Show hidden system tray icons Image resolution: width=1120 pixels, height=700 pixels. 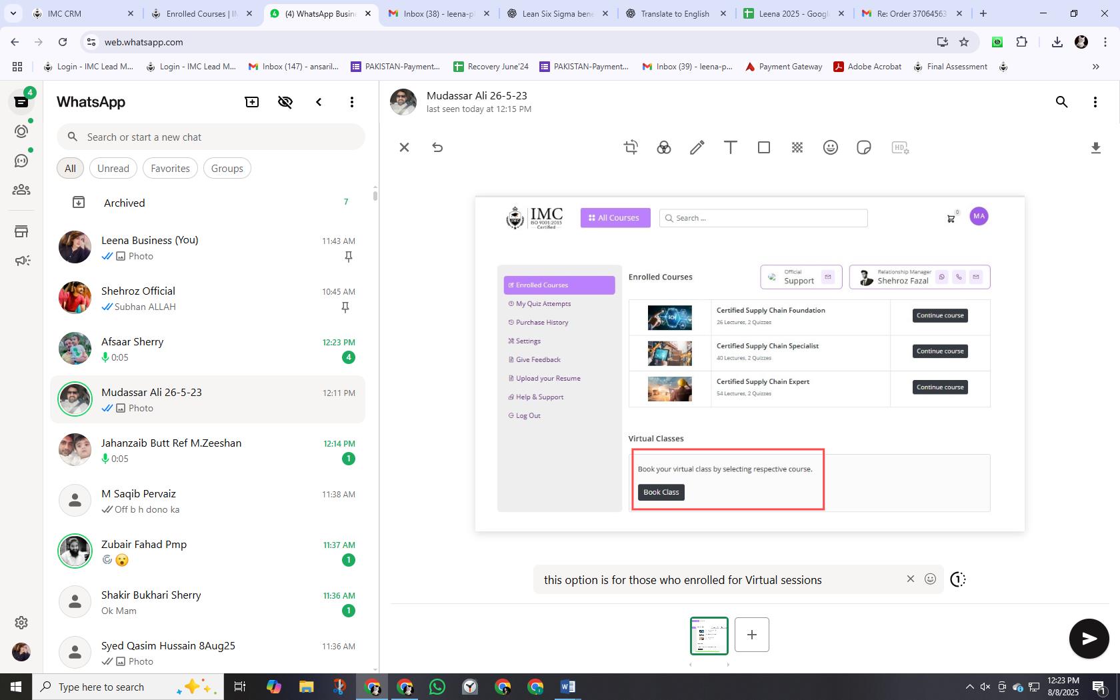(x=969, y=687)
